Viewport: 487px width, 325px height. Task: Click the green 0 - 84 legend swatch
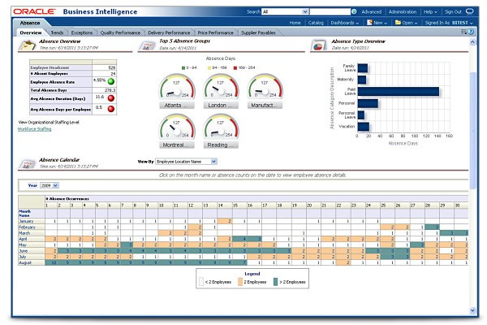click(x=183, y=67)
